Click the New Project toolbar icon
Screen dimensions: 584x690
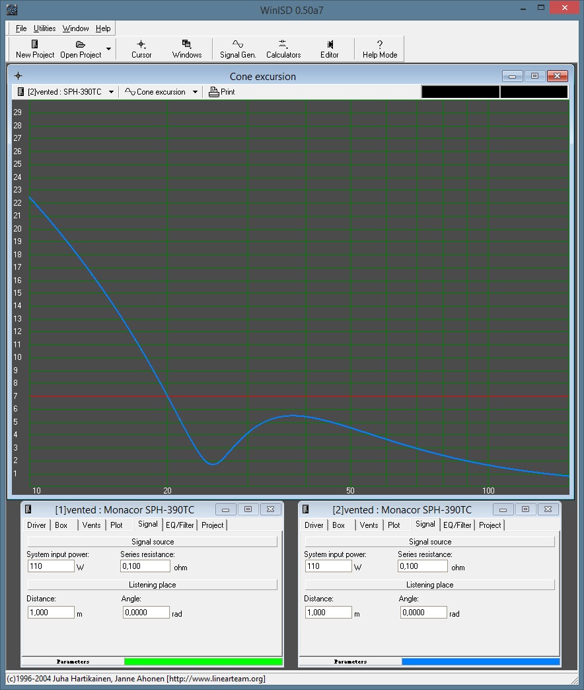point(35,44)
